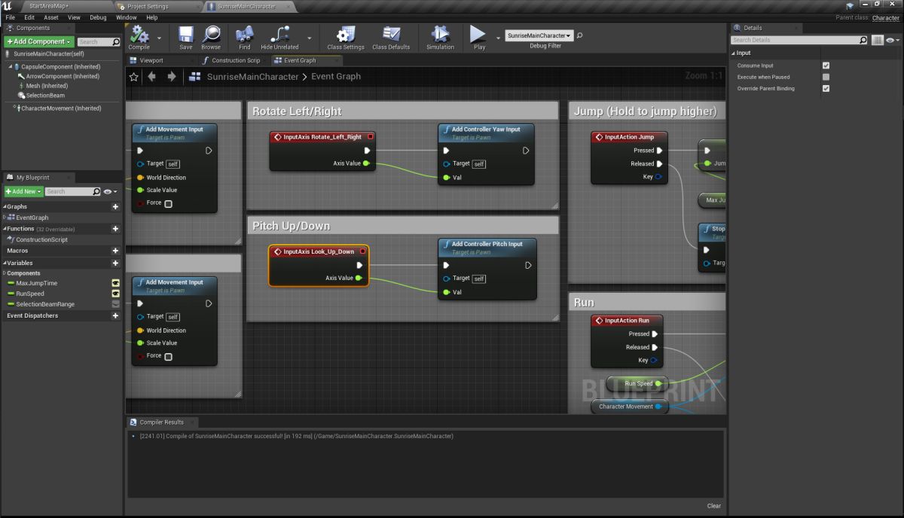Add a new event dispatcher with the plus icon
This screenshot has height=518, width=904.
115,315
